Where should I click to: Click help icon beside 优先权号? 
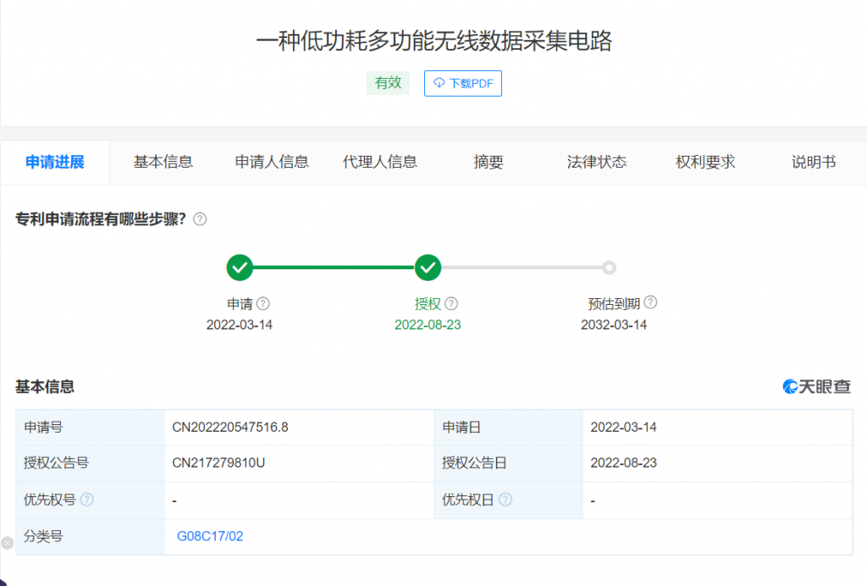pos(86,500)
